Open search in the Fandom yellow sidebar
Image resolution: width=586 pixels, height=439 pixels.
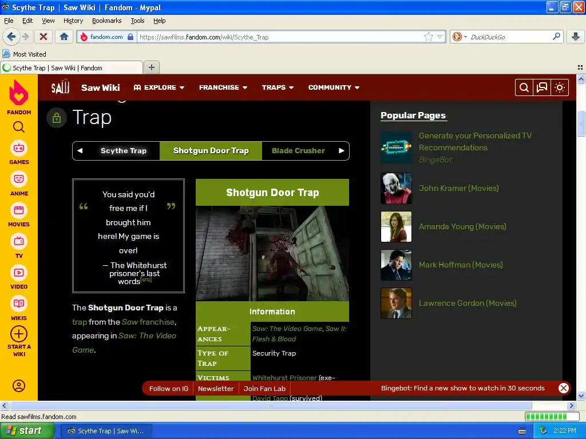pyautogui.click(x=19, y=127)
